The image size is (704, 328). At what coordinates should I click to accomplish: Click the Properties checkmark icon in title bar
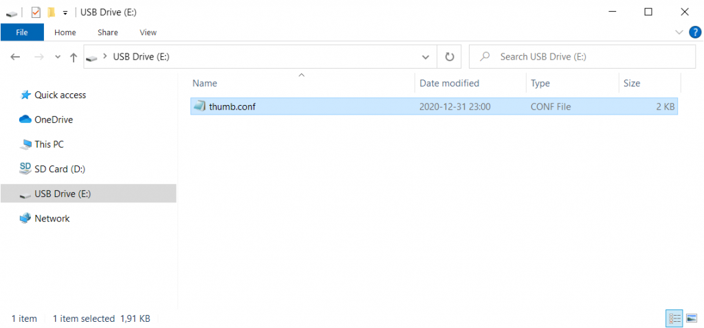(x=36, y=12)
